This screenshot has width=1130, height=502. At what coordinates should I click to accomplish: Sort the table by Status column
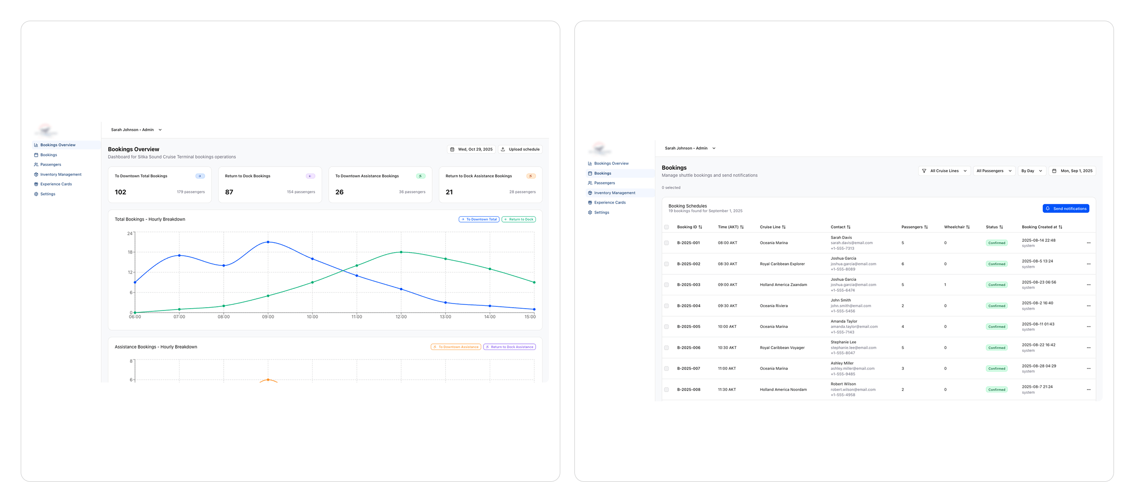pos(1001,227)
